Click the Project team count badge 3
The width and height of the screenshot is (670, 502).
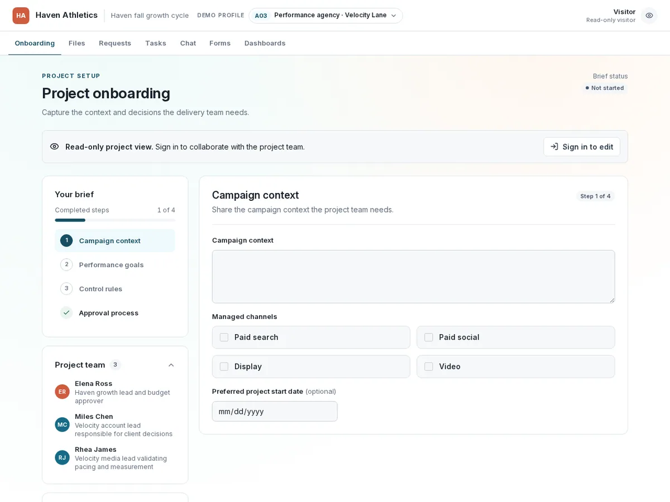[115, 365]
